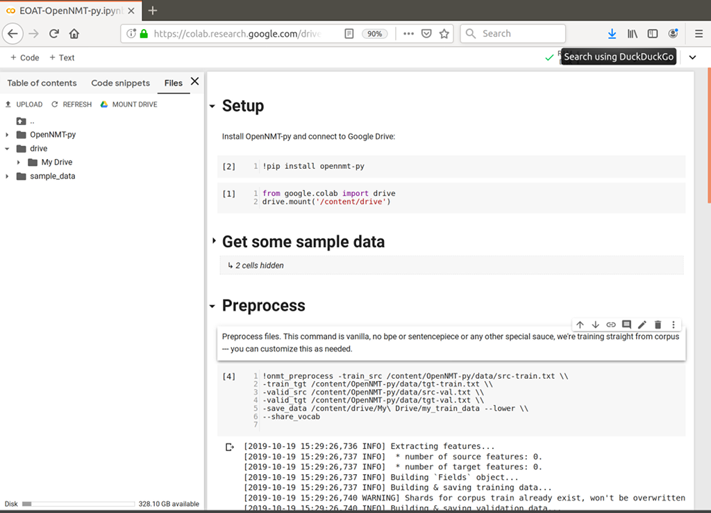Click the site information icon in address bar

pyautogui.click(x=131, y=33)
